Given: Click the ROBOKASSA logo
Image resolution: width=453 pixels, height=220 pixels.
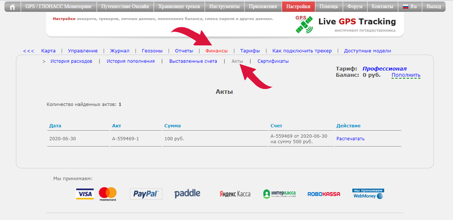Looking at the screenshot, I should click(x=324, y=194).
